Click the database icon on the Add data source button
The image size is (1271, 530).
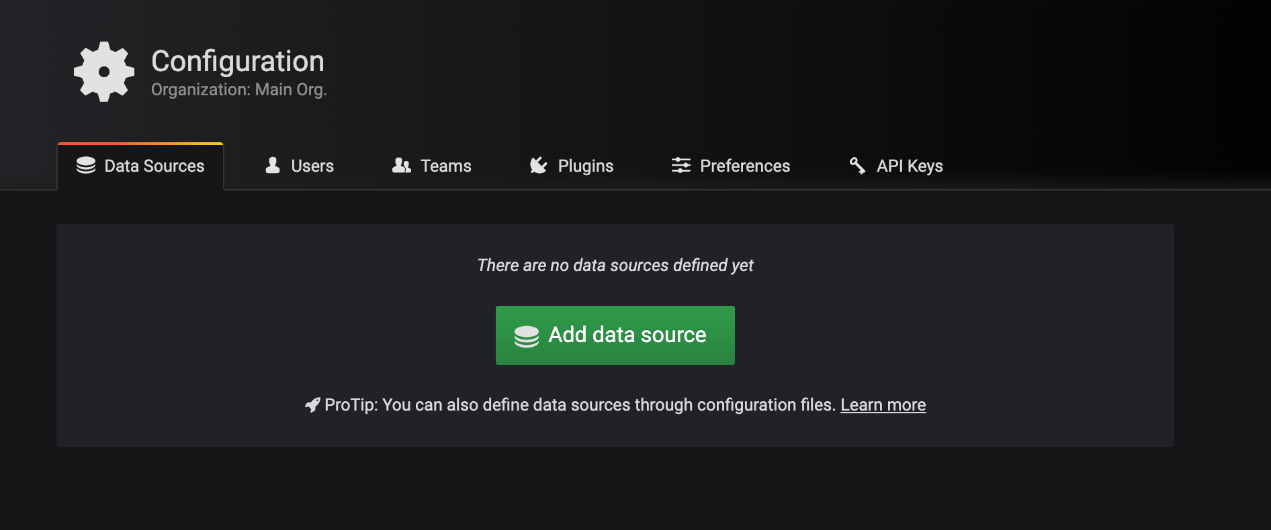(x=527, y=336)
